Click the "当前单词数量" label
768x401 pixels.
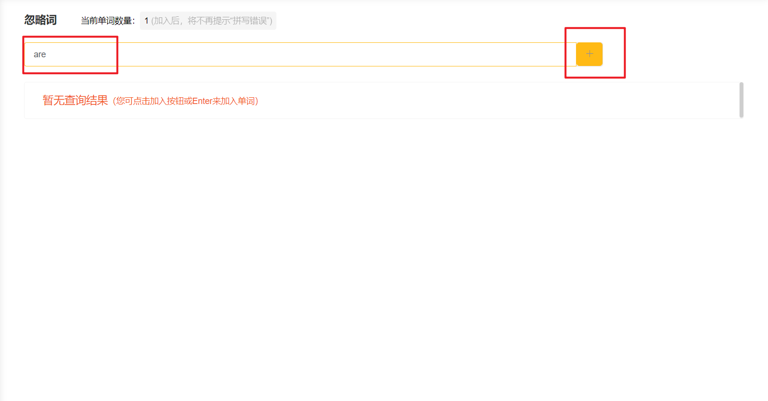(108, 21)
